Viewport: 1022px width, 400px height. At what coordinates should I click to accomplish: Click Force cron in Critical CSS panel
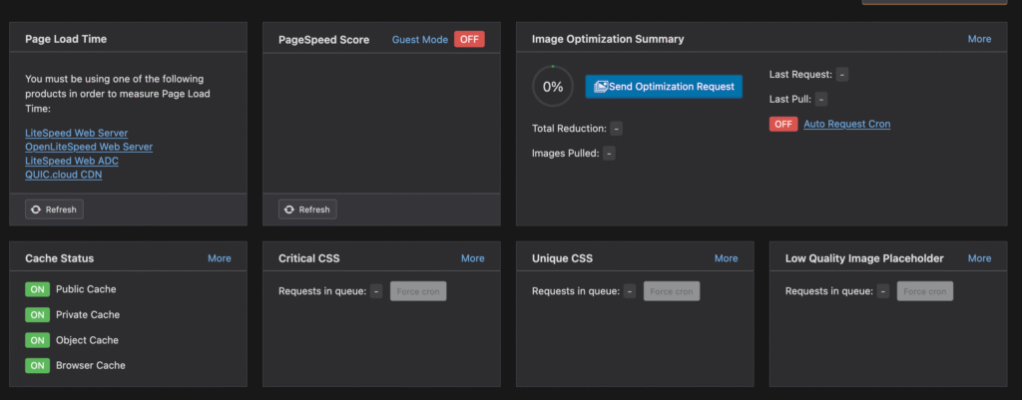click(418, 291)
